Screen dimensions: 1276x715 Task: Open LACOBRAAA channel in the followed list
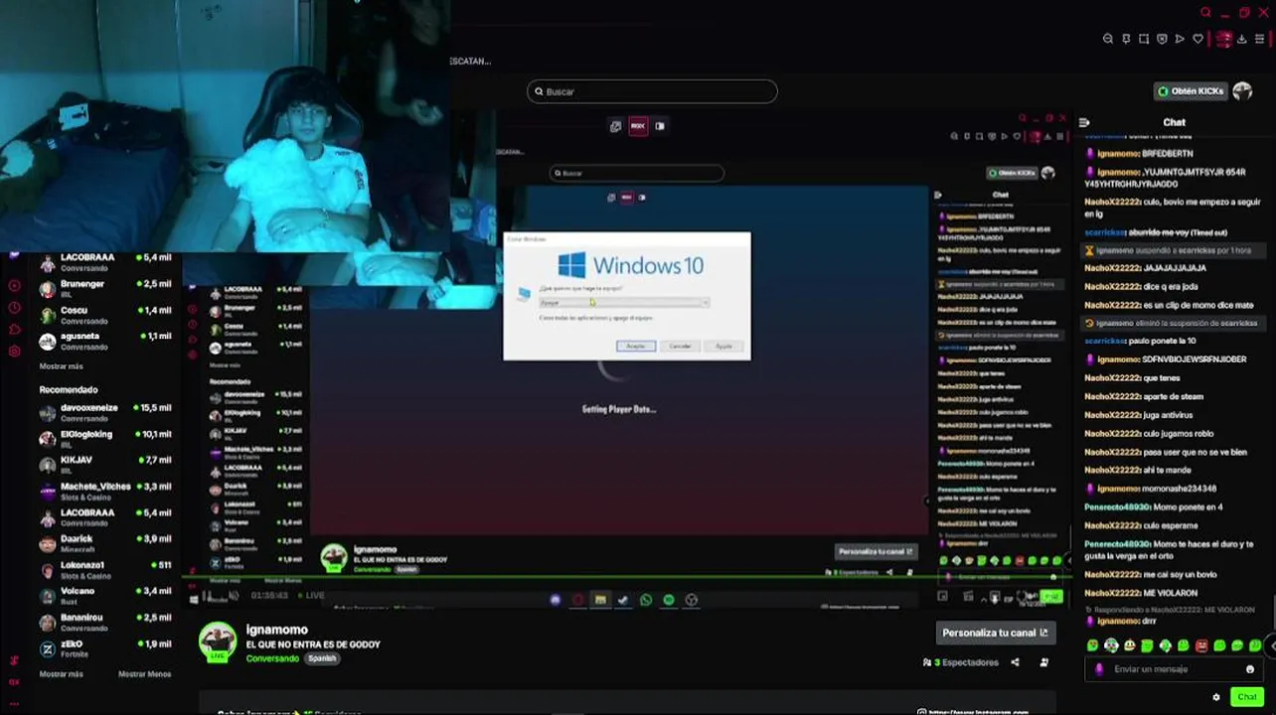pos(105,261)
